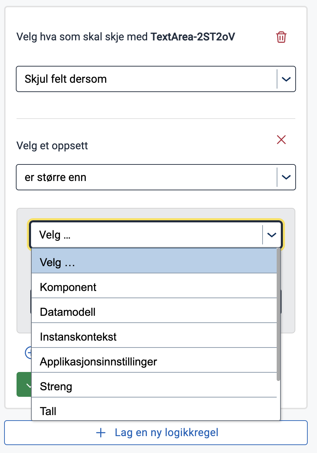Click the chevron on the 'Velg ...' dropdown
The image size is (317, 453).
click(272, 234)
